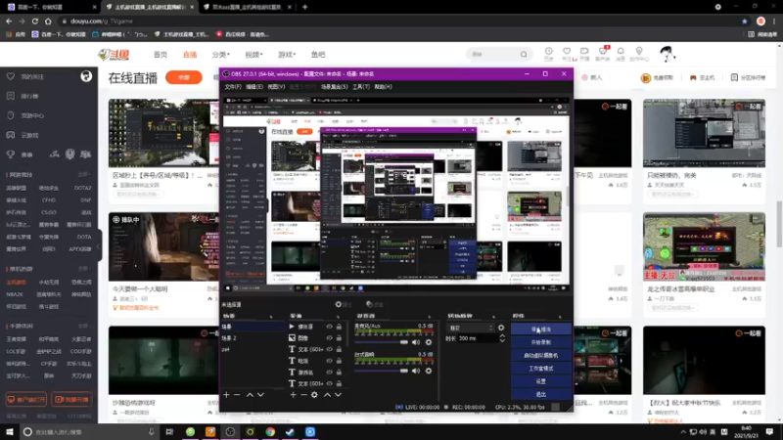
Task: Expand Douyu 游戏 navigation dropdown
Action: (x=287, y=55)
